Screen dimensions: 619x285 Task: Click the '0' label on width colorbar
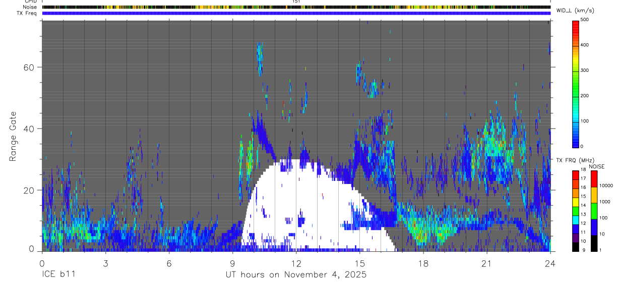582,146
